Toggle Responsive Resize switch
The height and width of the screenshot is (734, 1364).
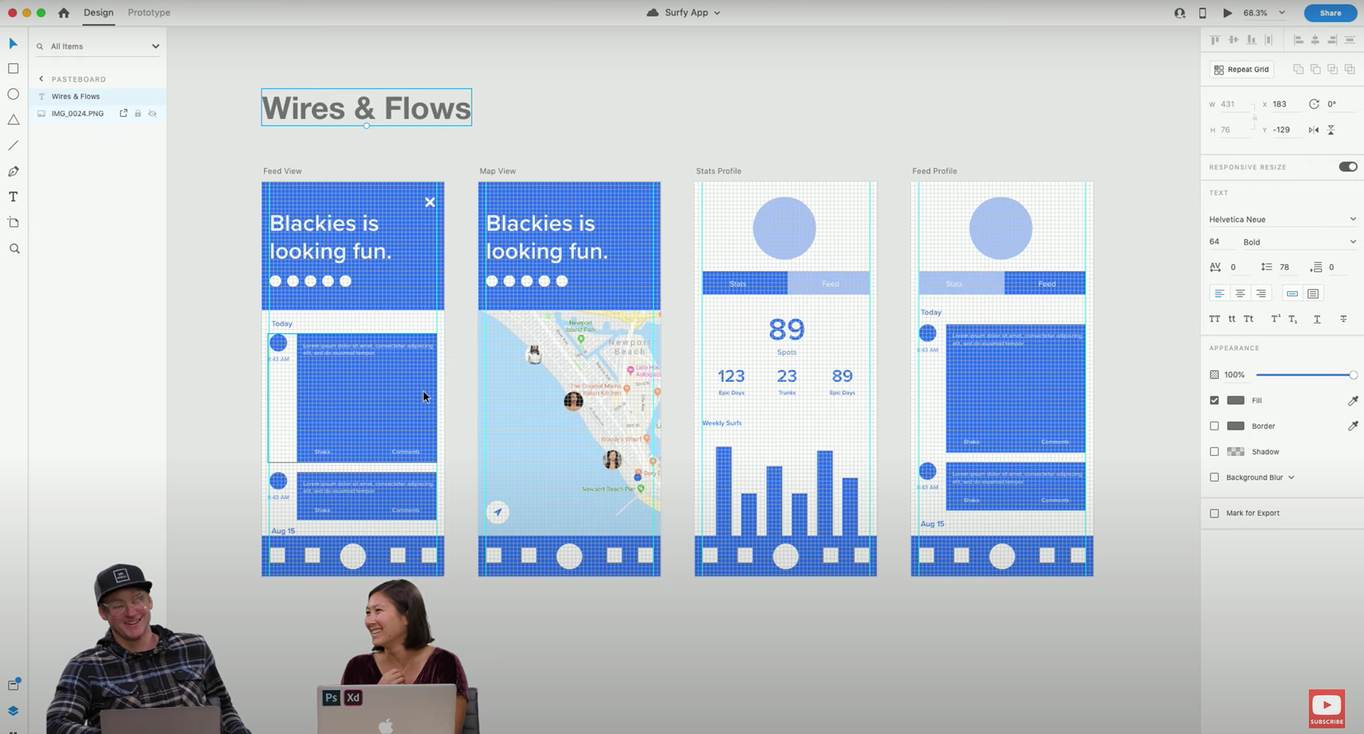point(1348,167)
